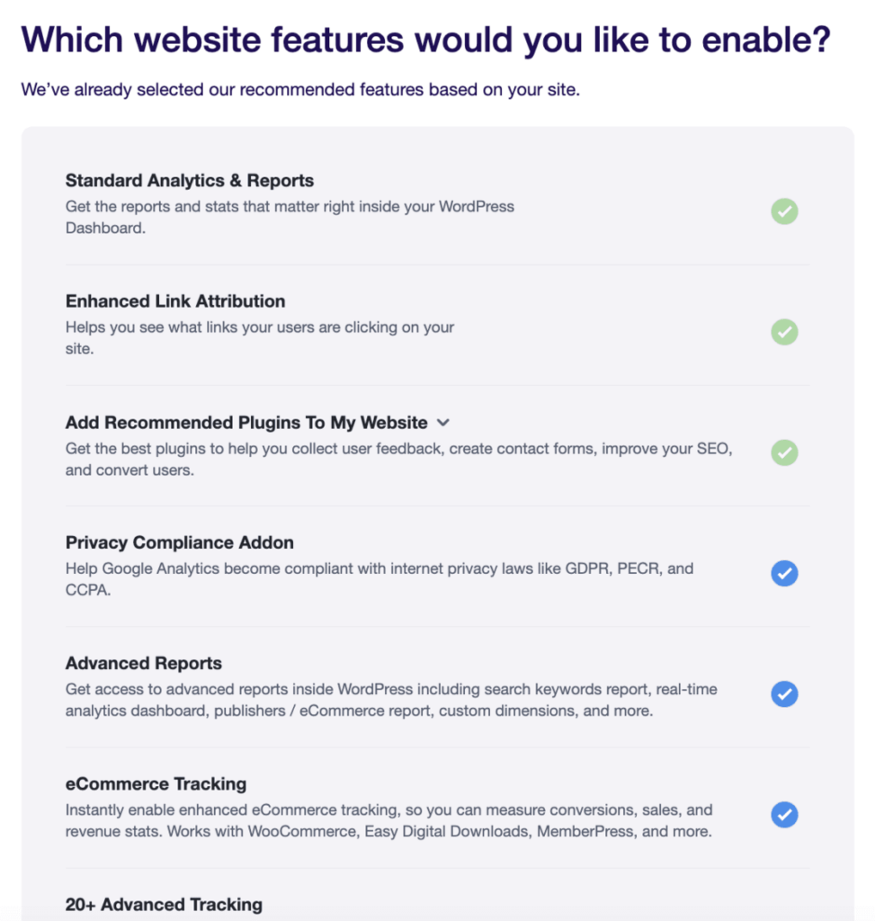Click the Standard Analytics & Reports title
875x921 pixels.
point(189,180)
